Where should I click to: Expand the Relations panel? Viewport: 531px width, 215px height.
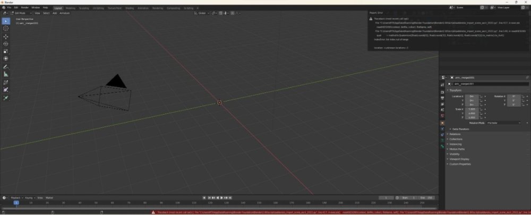pyautogui.click(x=455, y=134)
